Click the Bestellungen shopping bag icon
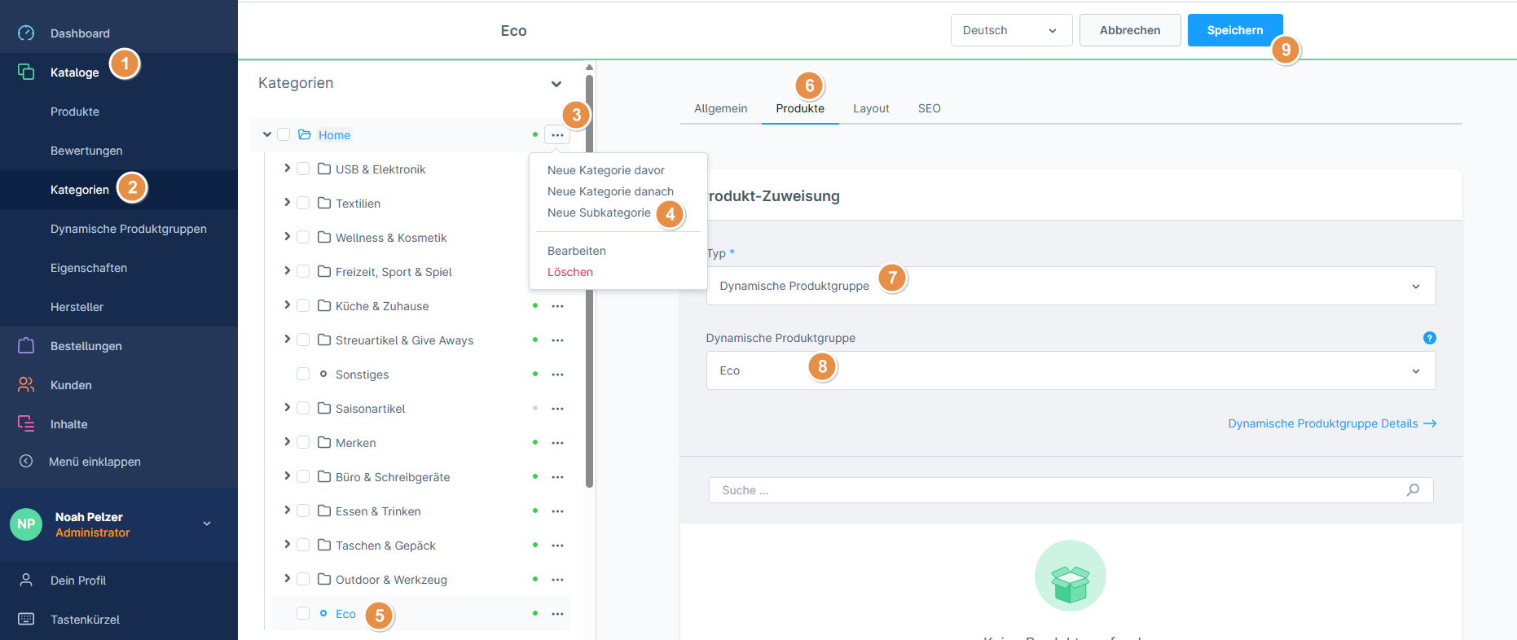The width and height of the screenshot is (1517, 640). coord(26,345)
